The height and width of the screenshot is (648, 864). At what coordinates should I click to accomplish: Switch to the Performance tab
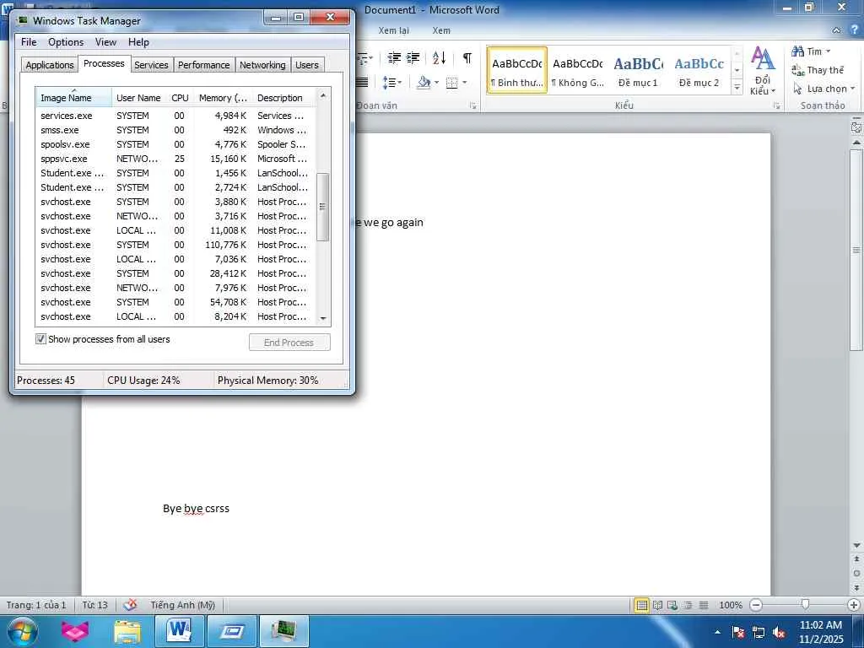click(203, 64)
